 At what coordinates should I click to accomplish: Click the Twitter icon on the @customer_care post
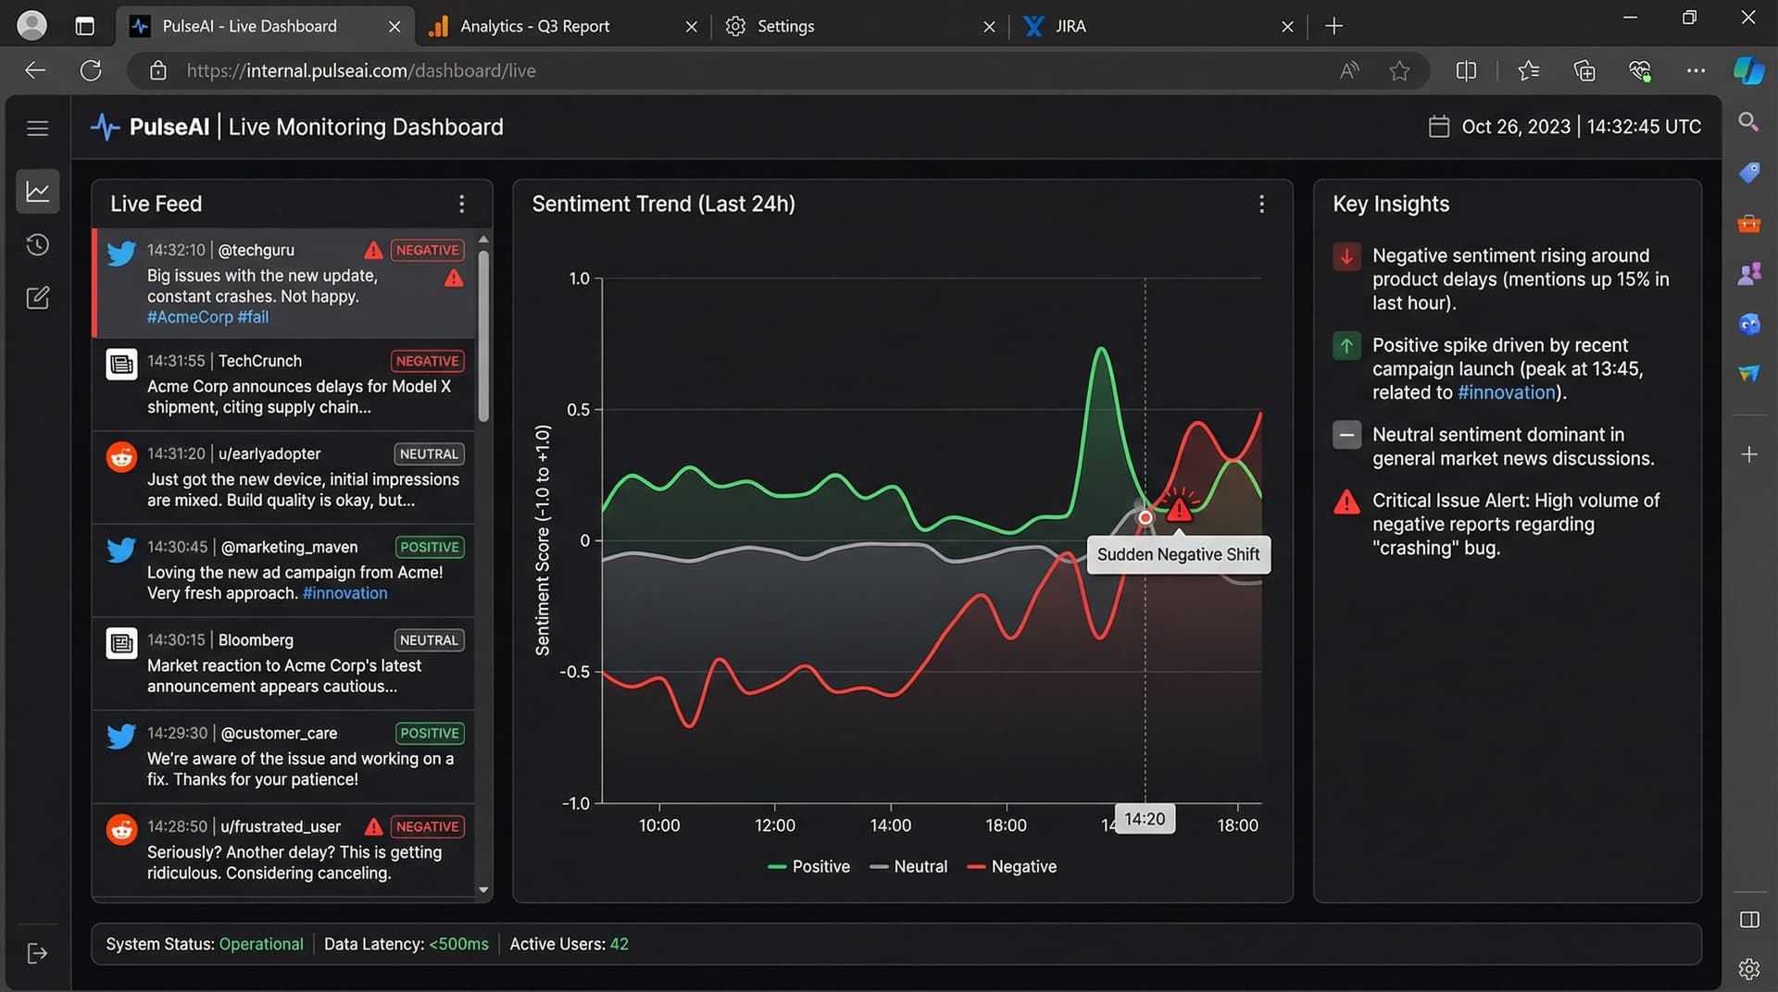(x=121, y=737)
